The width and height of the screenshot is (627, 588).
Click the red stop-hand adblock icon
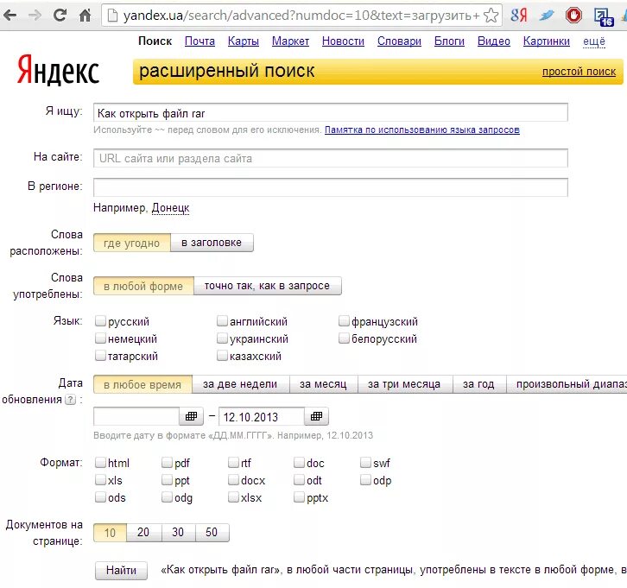tap(573, 16)
